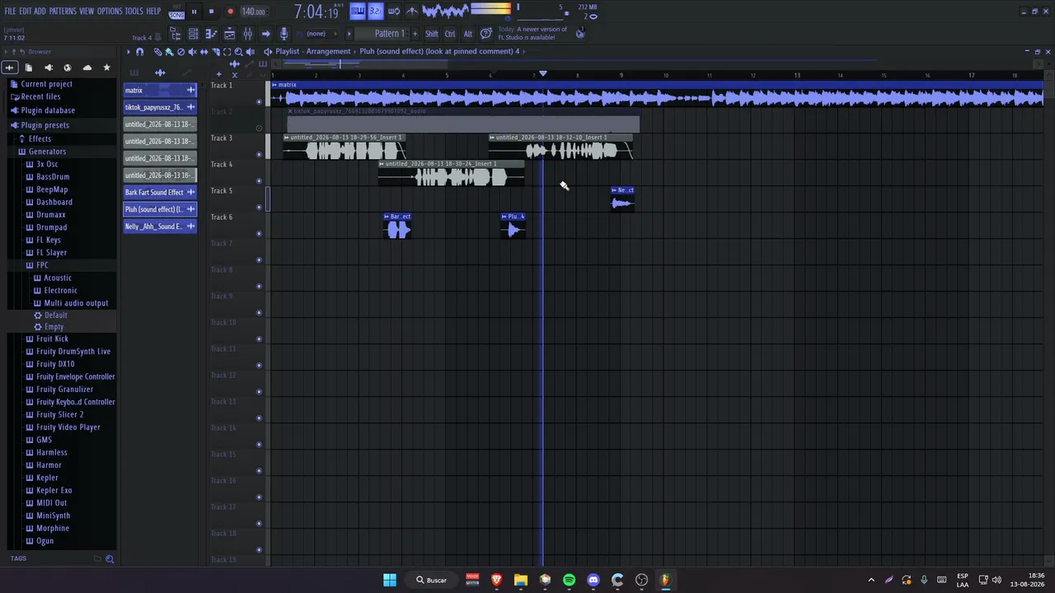Viewport: 1055px width, 593px height.
Task: Click the search icon beside TAGS
Action: point(110,559)
